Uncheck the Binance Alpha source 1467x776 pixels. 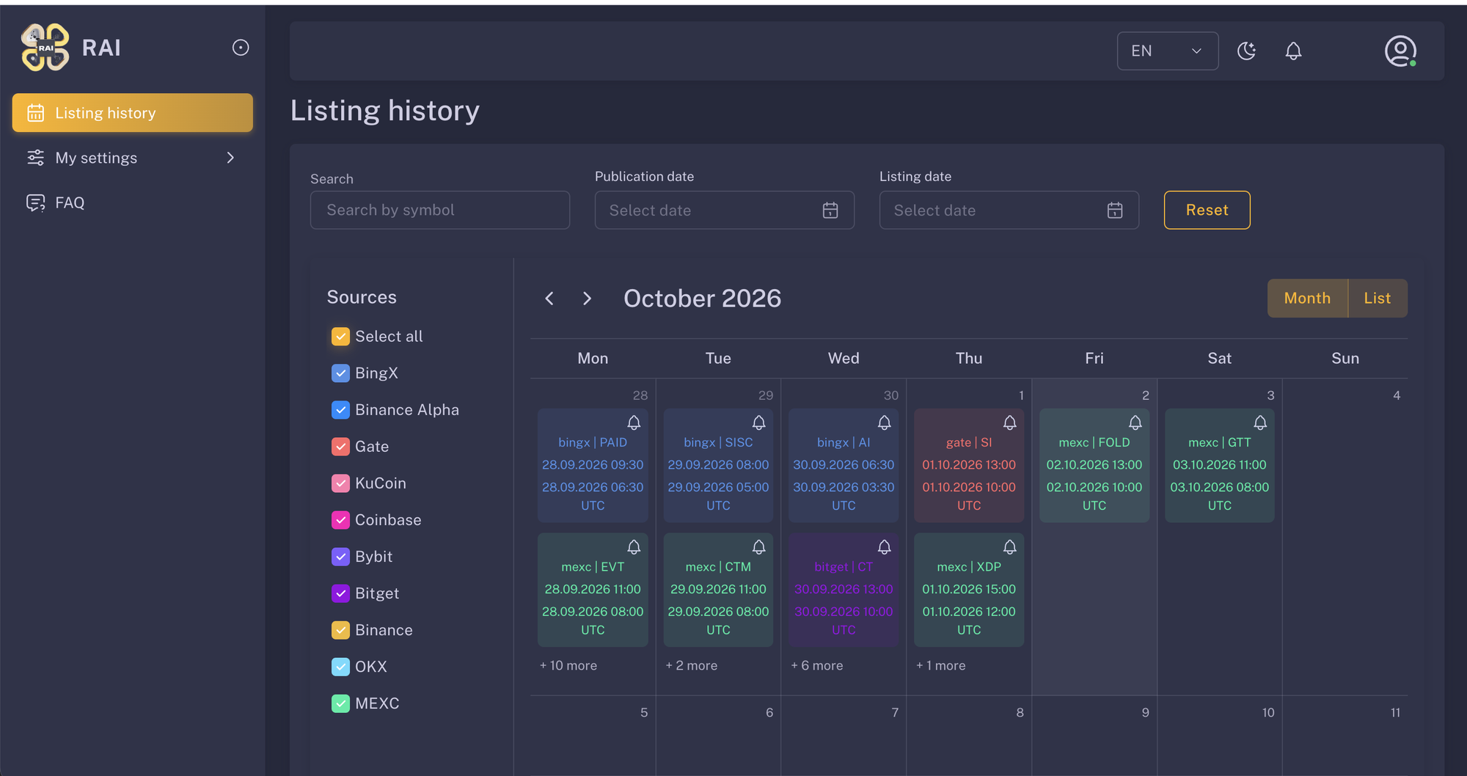(x=340, y=410)
